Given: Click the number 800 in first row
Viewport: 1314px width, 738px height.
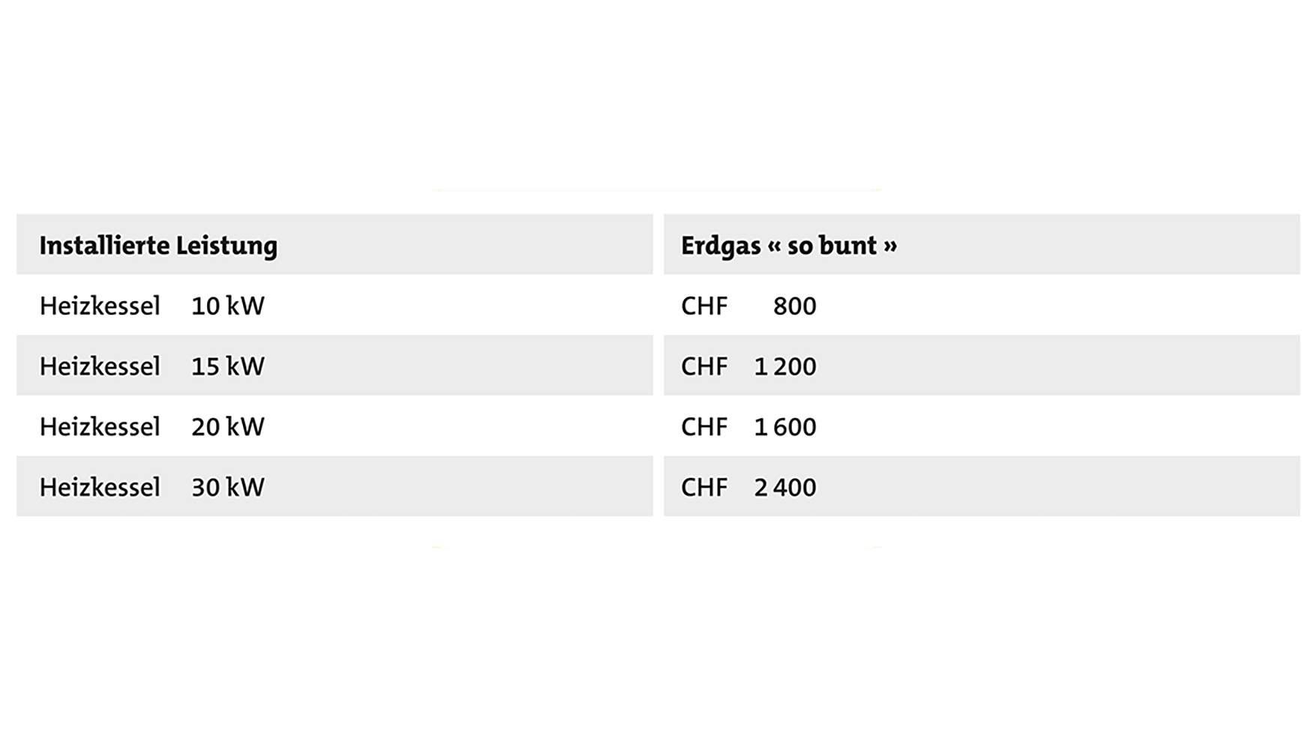Looking at the screenshot, I should pyautogui.click(x=795, y=306).
